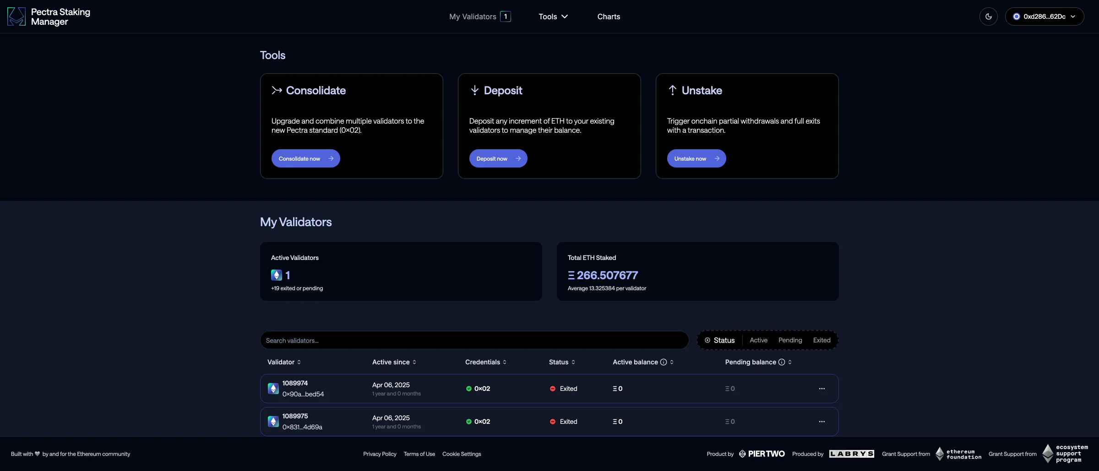
Task: Open the Privacy Policy link
Action: (380, 454)
